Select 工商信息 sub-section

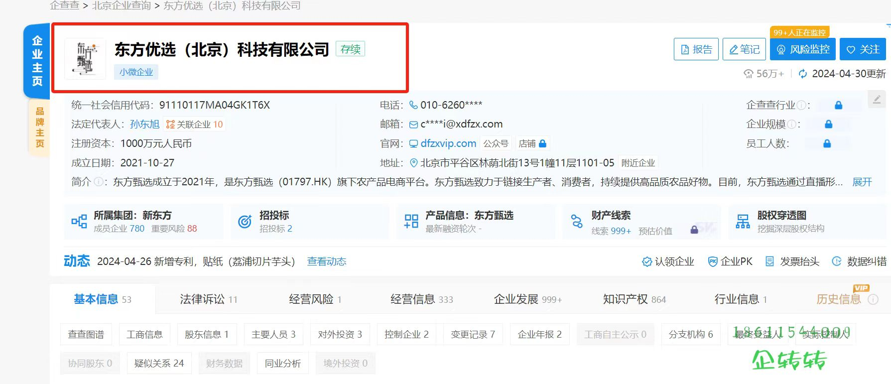(x=144, y=334)
